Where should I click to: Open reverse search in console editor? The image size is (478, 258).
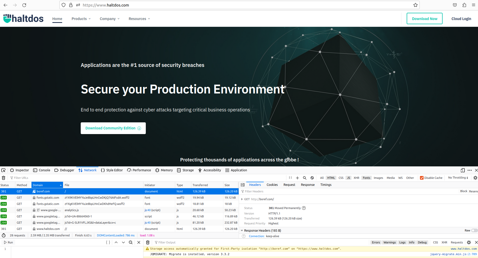pos(131,242)
